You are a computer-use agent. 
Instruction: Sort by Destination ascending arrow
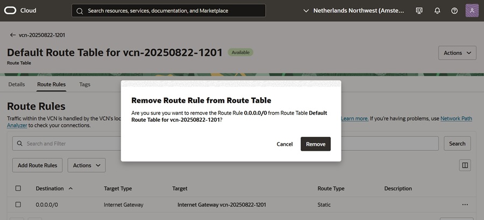click(70, 188)
